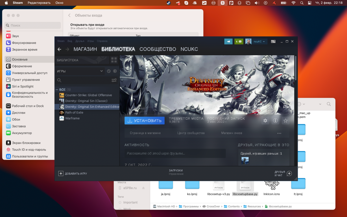The width and height of the screenshot is (347, 217).
Task: Select Counter-Strike: Global Offensive
Action: (87, 95)
